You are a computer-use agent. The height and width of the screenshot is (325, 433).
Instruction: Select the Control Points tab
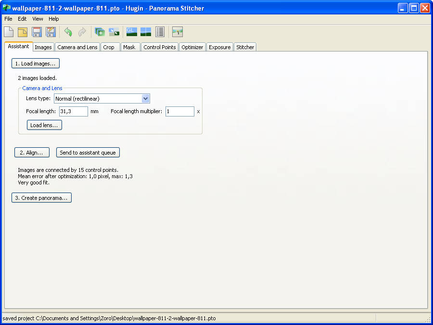[160, 47]
